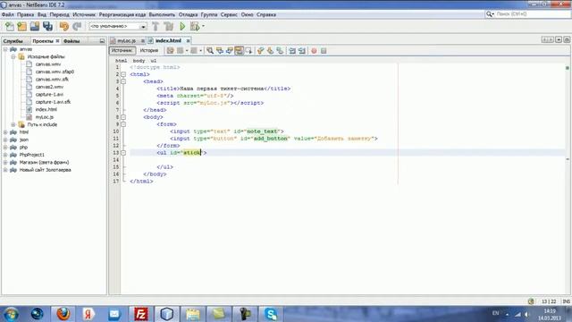
Task: Stop macro recording square icon
Action: (x=324, y=51)
